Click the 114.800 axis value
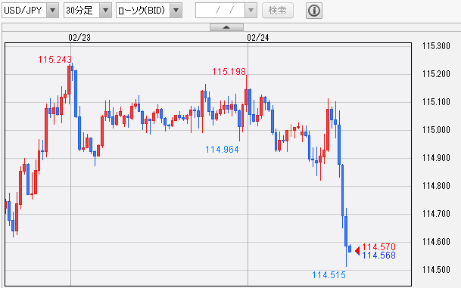The height and width of the screenshot is (288, 461). pos(436,186)
